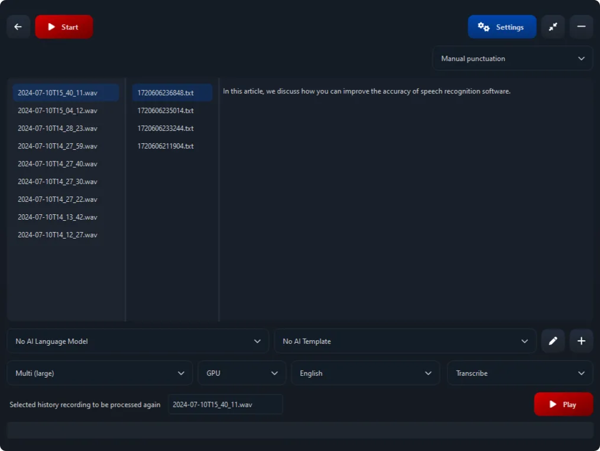
Task: Expand the No AI Language Model dropdown
Action: tap(138, 341)
